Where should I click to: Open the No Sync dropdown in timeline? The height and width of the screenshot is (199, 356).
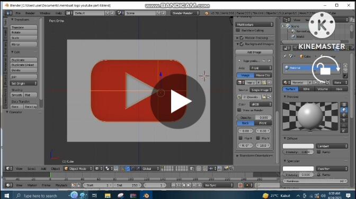pyautogui.click(x=218, y=185)
